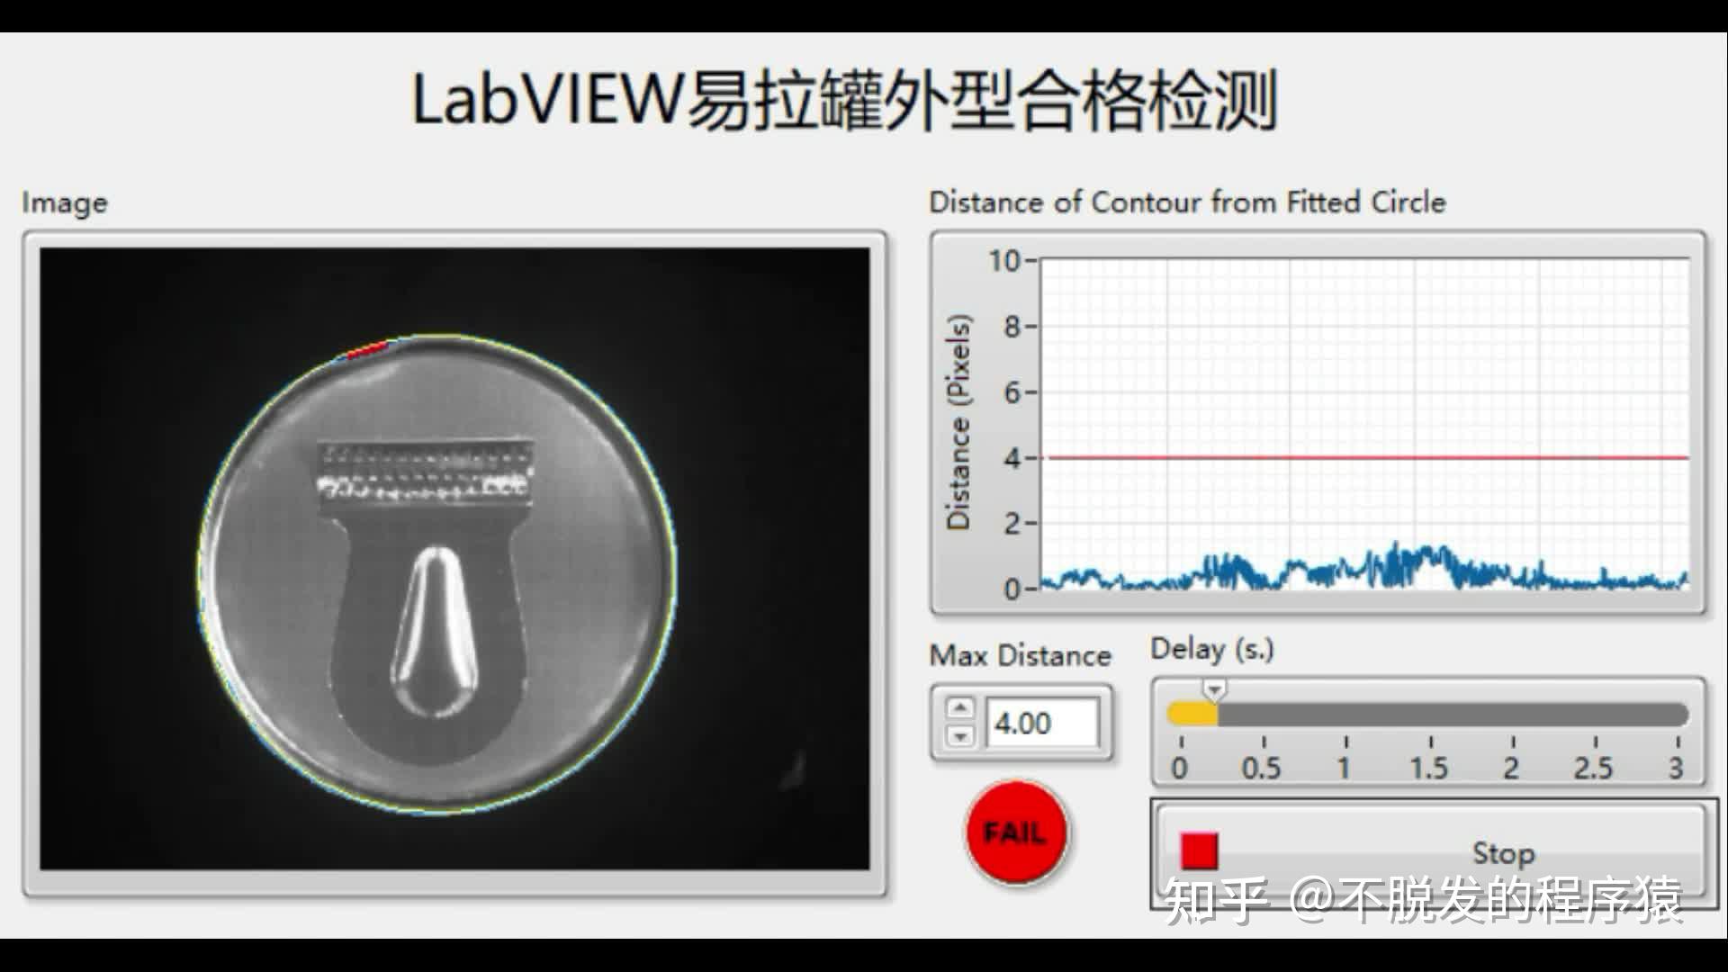
Task: Click the 10 value on the chart Y-axis
Action: click(1002, 261)
